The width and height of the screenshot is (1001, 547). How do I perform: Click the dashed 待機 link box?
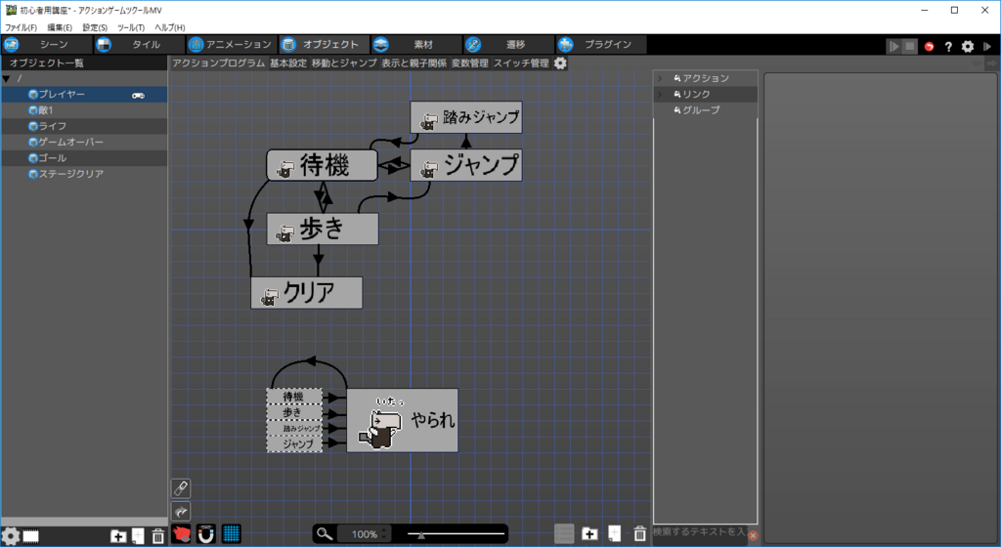(x=294, y=397)
